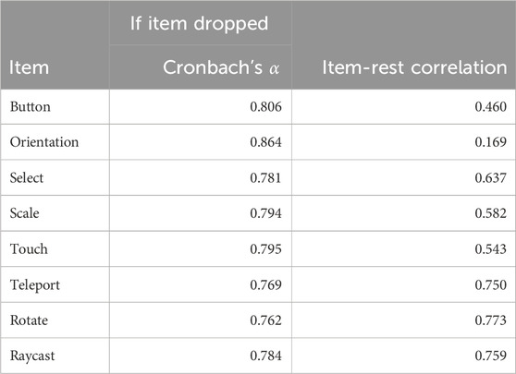516x374 pixels.
Task: Select the Touch row label
Action: pyautogui.click(x=29, y=248)
